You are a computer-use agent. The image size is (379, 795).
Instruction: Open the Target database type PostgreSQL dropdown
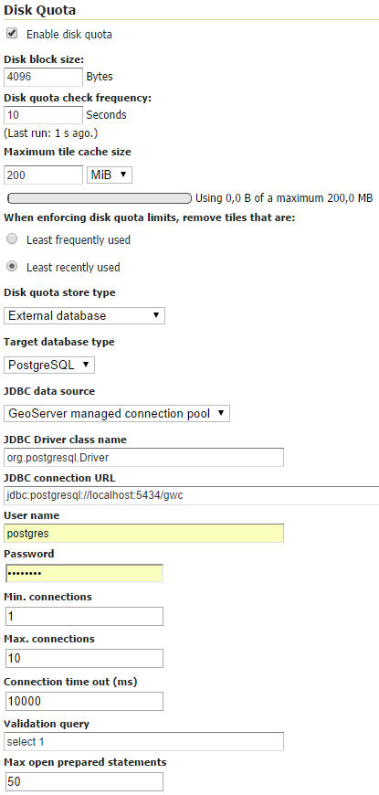49,365
